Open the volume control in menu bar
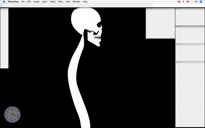This screenshot has height=128, width=205. (x=196, y=2)
